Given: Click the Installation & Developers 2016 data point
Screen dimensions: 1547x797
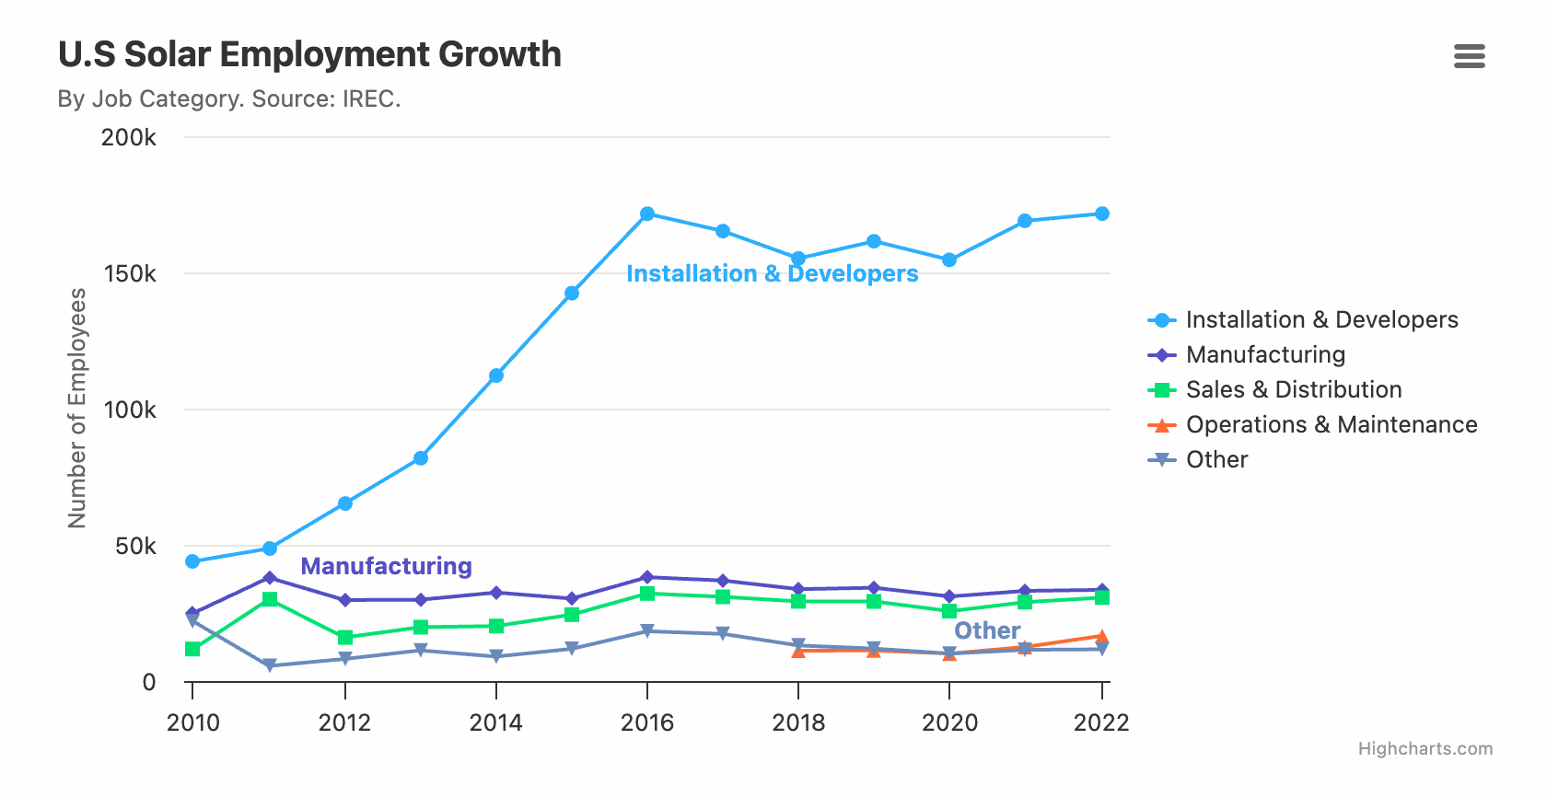Looking at the screenshot, I should (x=647, y=214).
